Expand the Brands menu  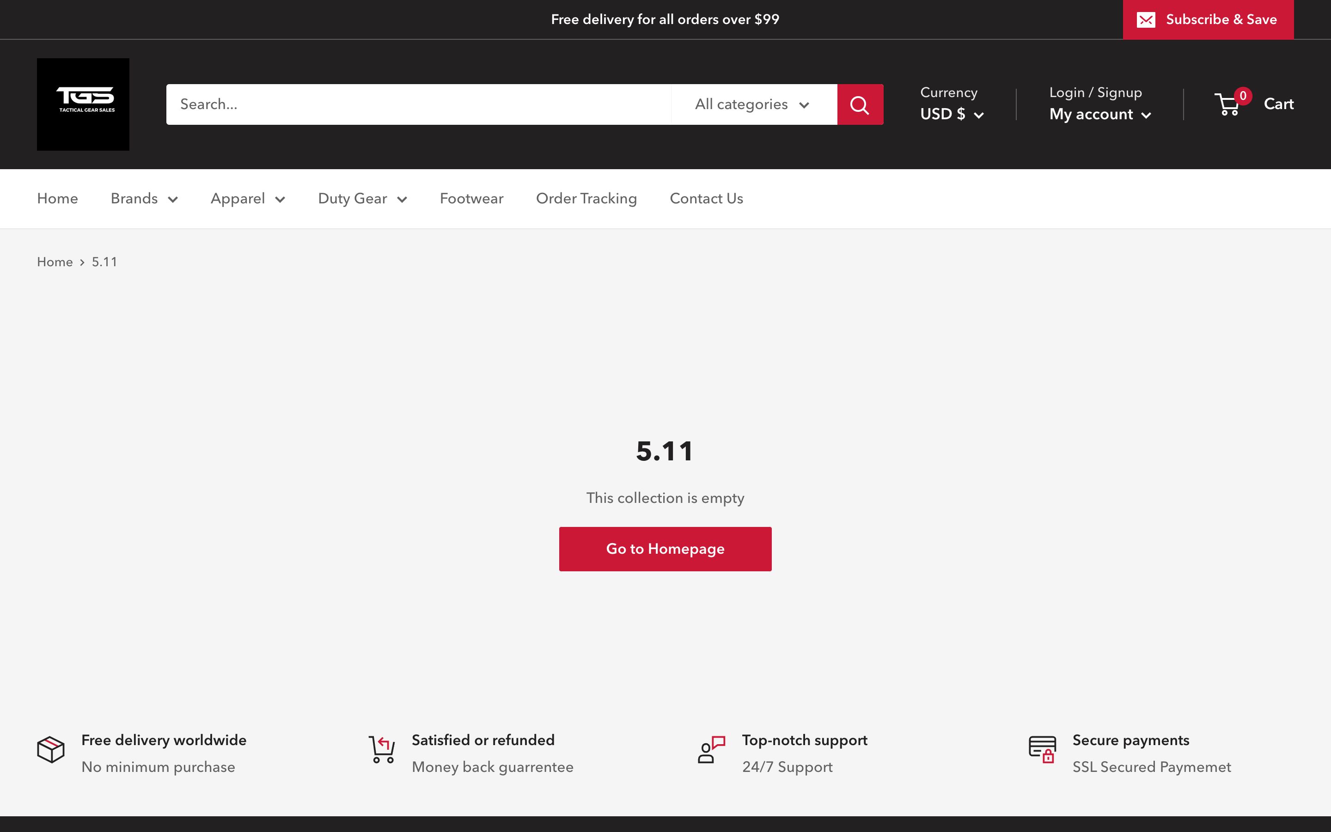pos(144,199)
